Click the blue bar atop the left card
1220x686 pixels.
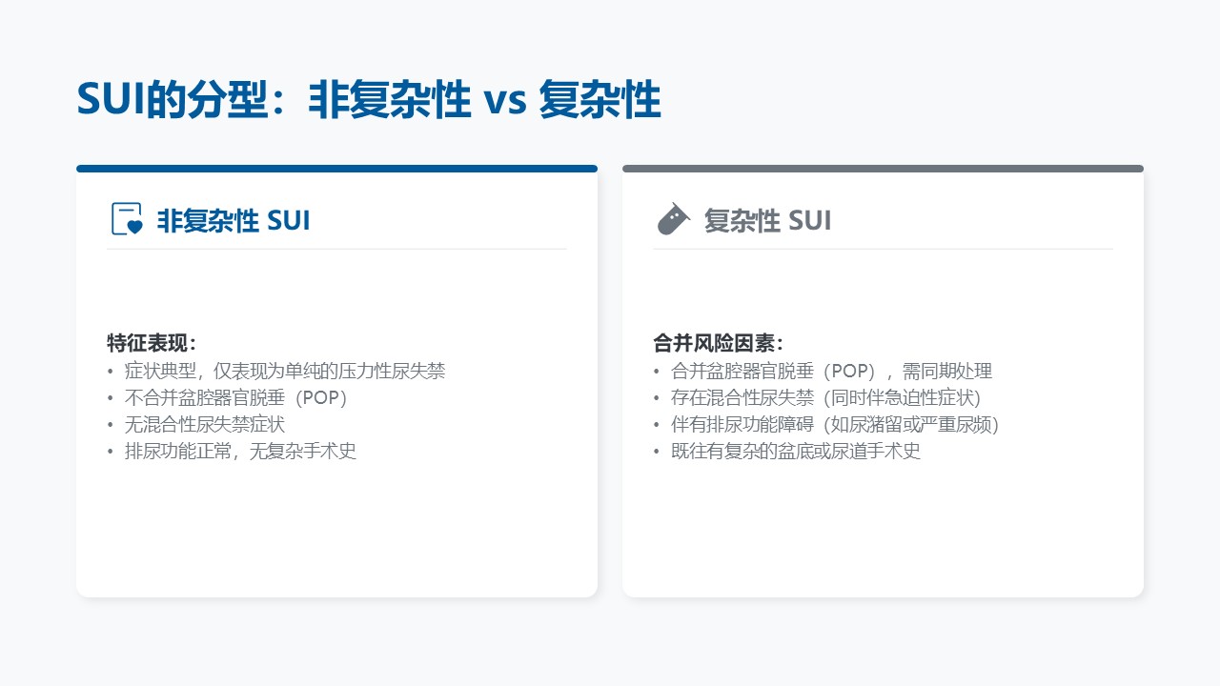tap(336, 169)
